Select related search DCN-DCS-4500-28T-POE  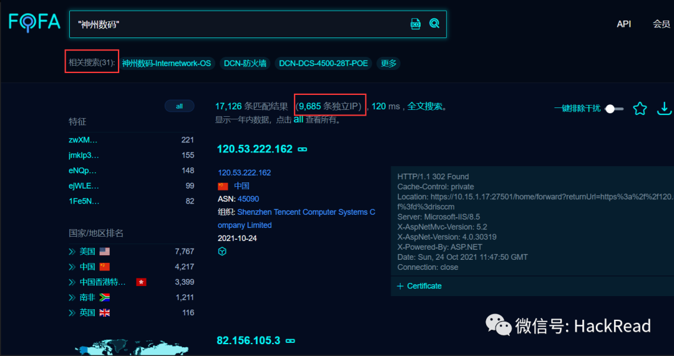click(323, 64)
